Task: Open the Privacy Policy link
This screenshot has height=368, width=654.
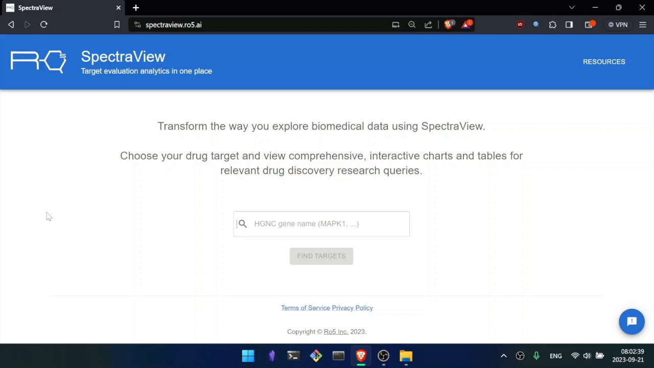Action: [352, 308]
